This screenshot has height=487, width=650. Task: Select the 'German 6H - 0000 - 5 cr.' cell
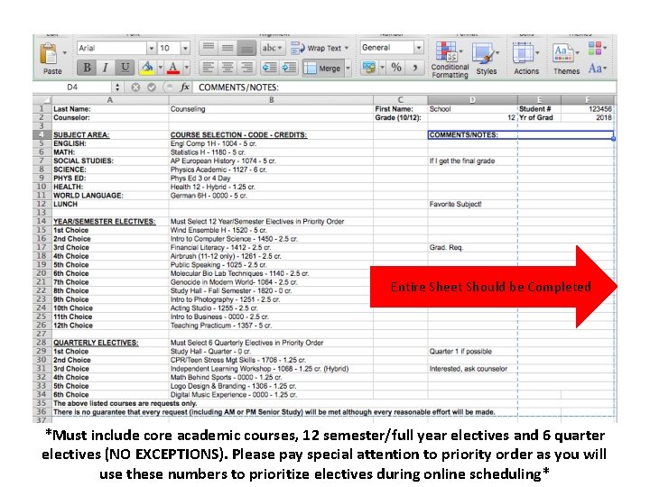coord(271,196)
